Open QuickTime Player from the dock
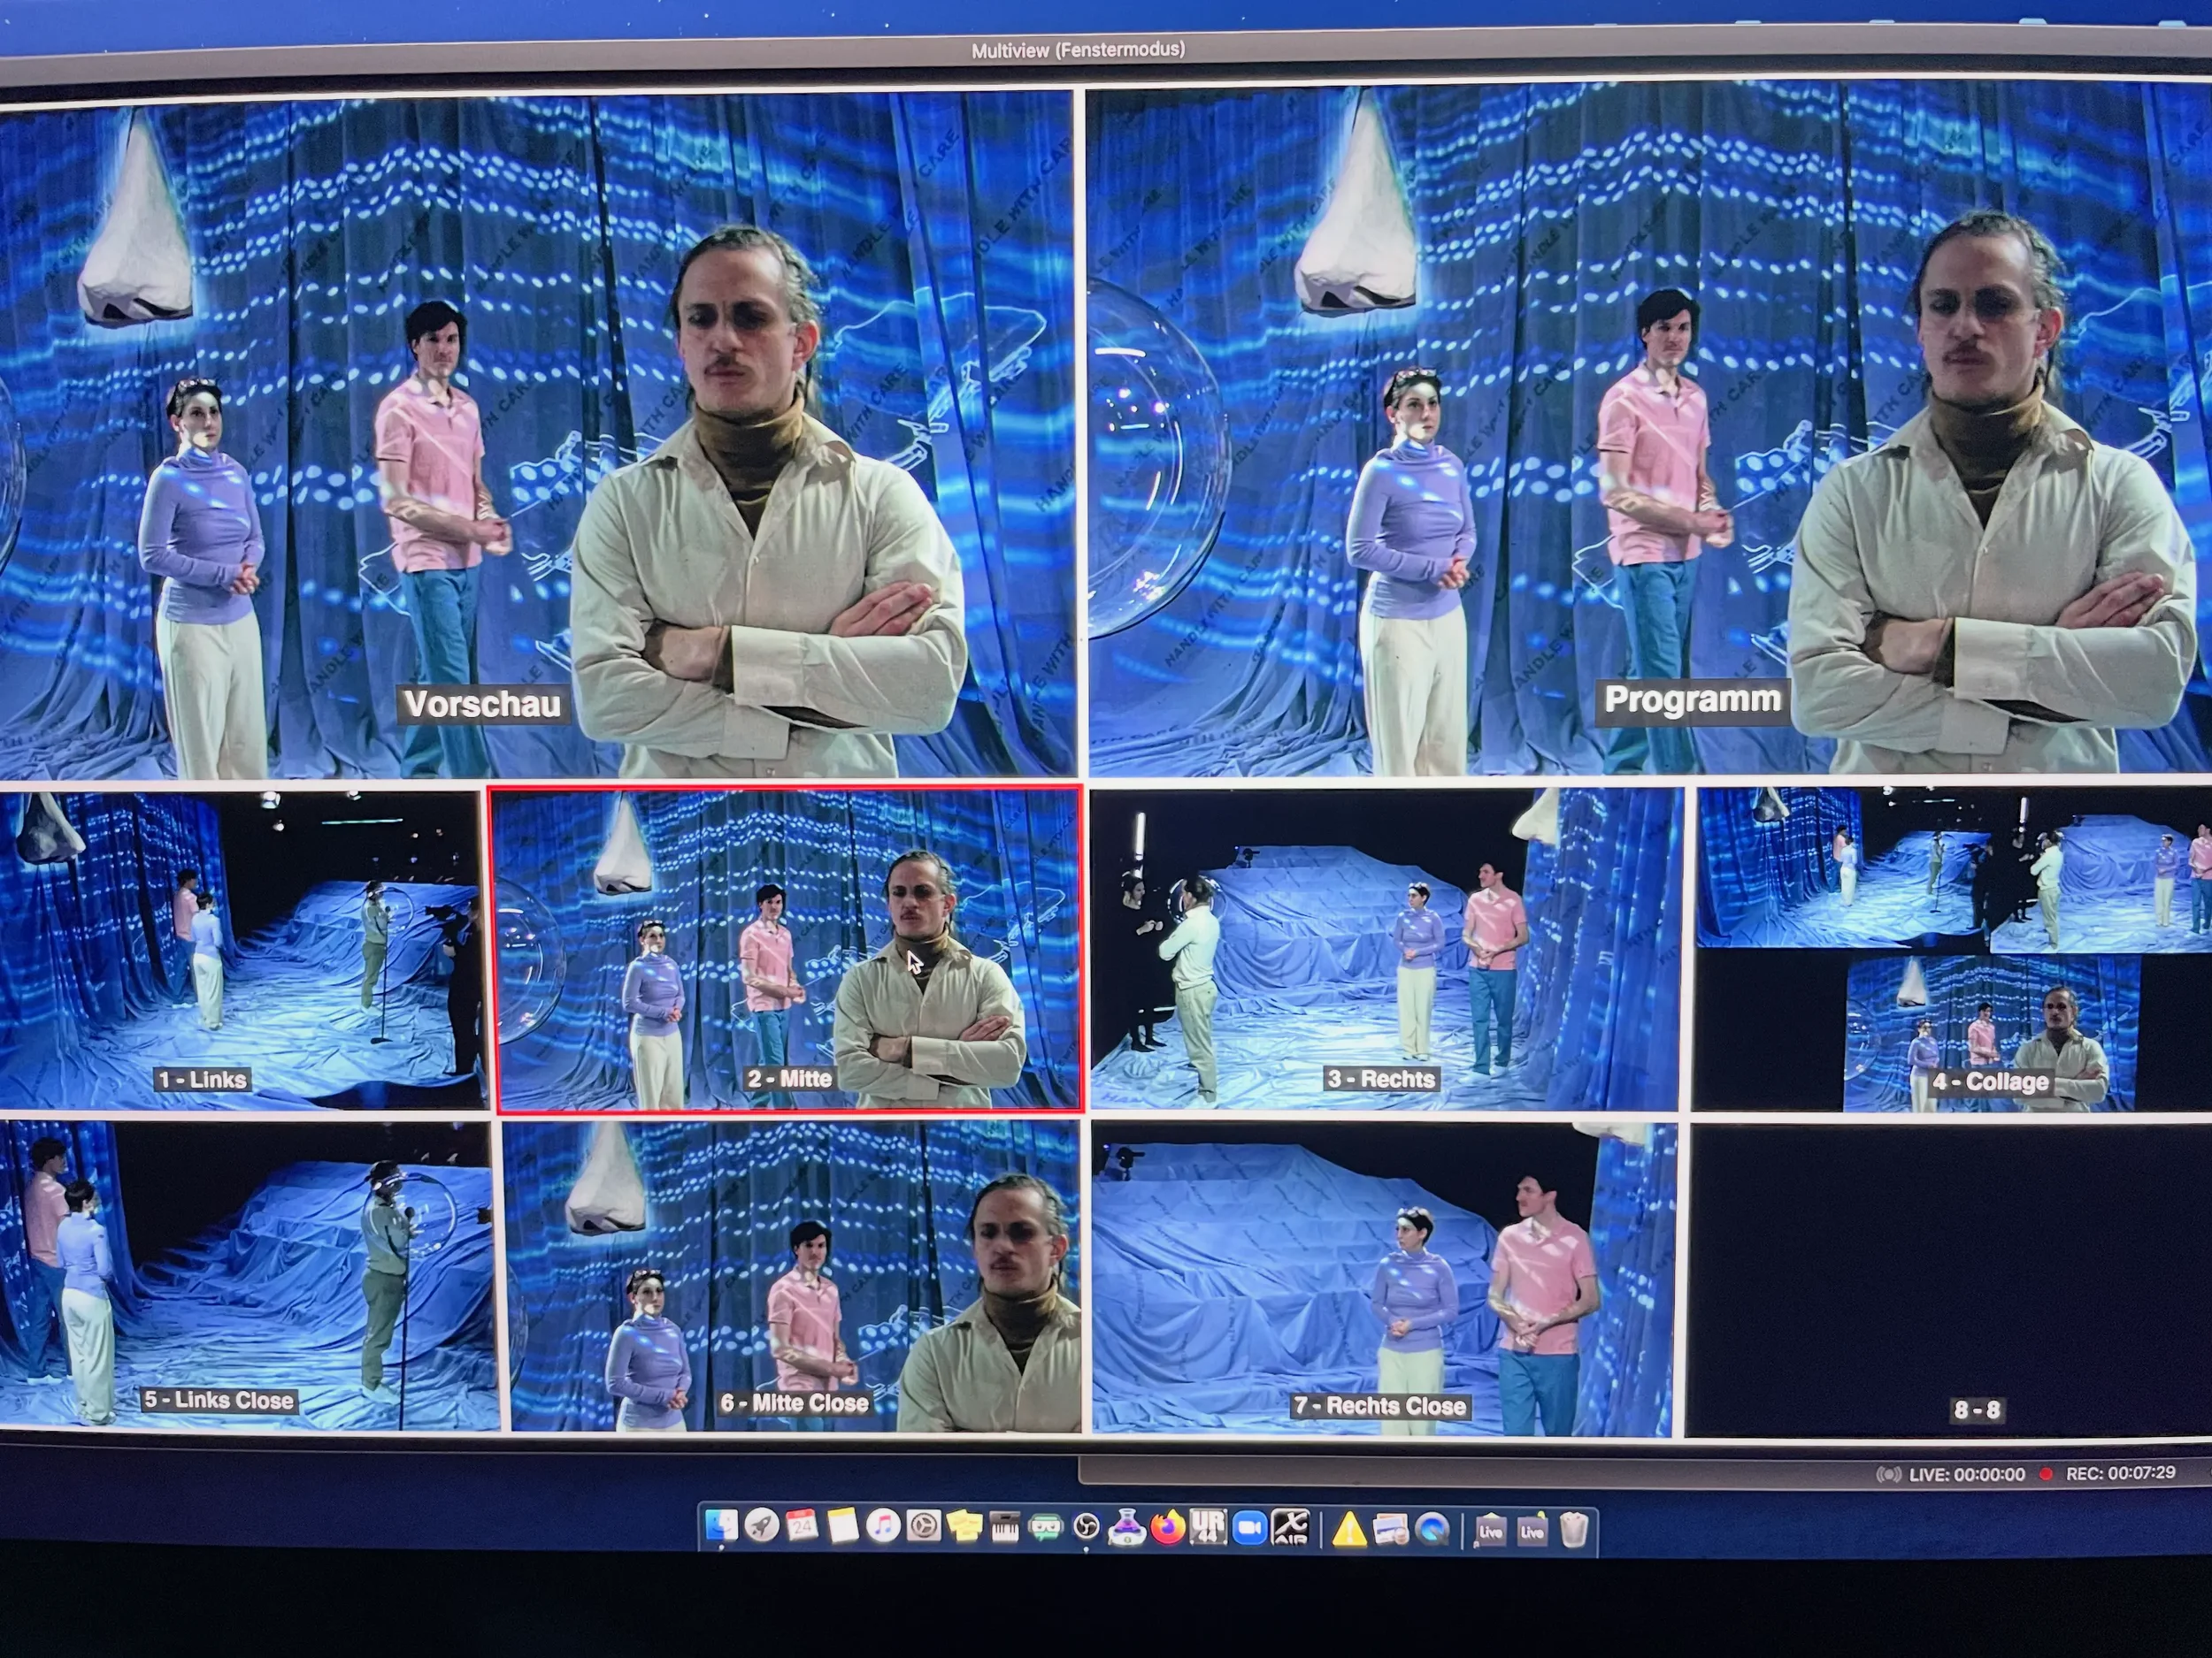2212x1658 pixels. click(x=1432, y=1529)
